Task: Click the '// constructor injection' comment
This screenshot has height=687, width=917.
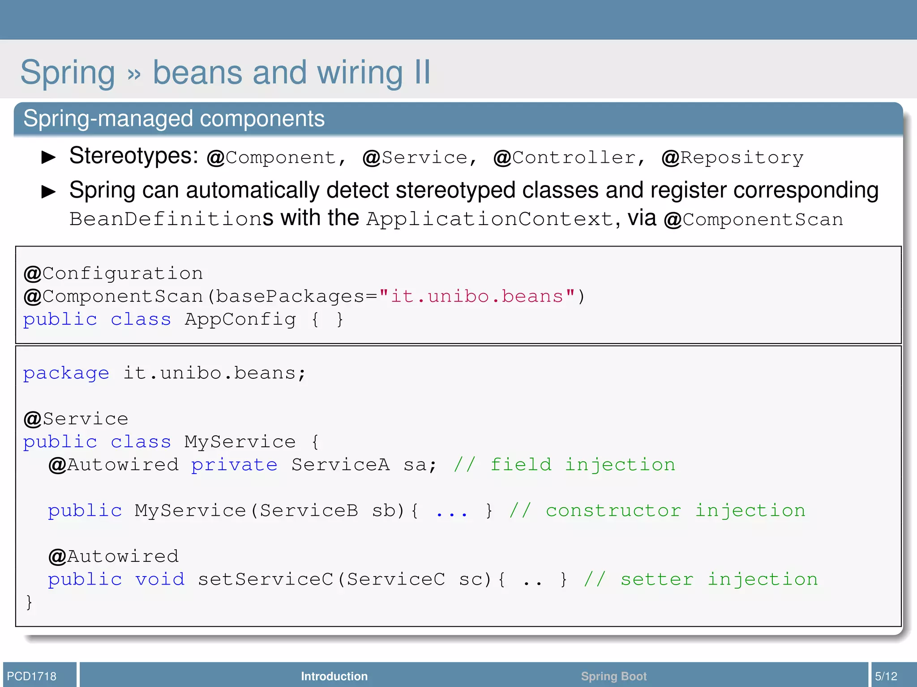Action: tap(657, 510)
